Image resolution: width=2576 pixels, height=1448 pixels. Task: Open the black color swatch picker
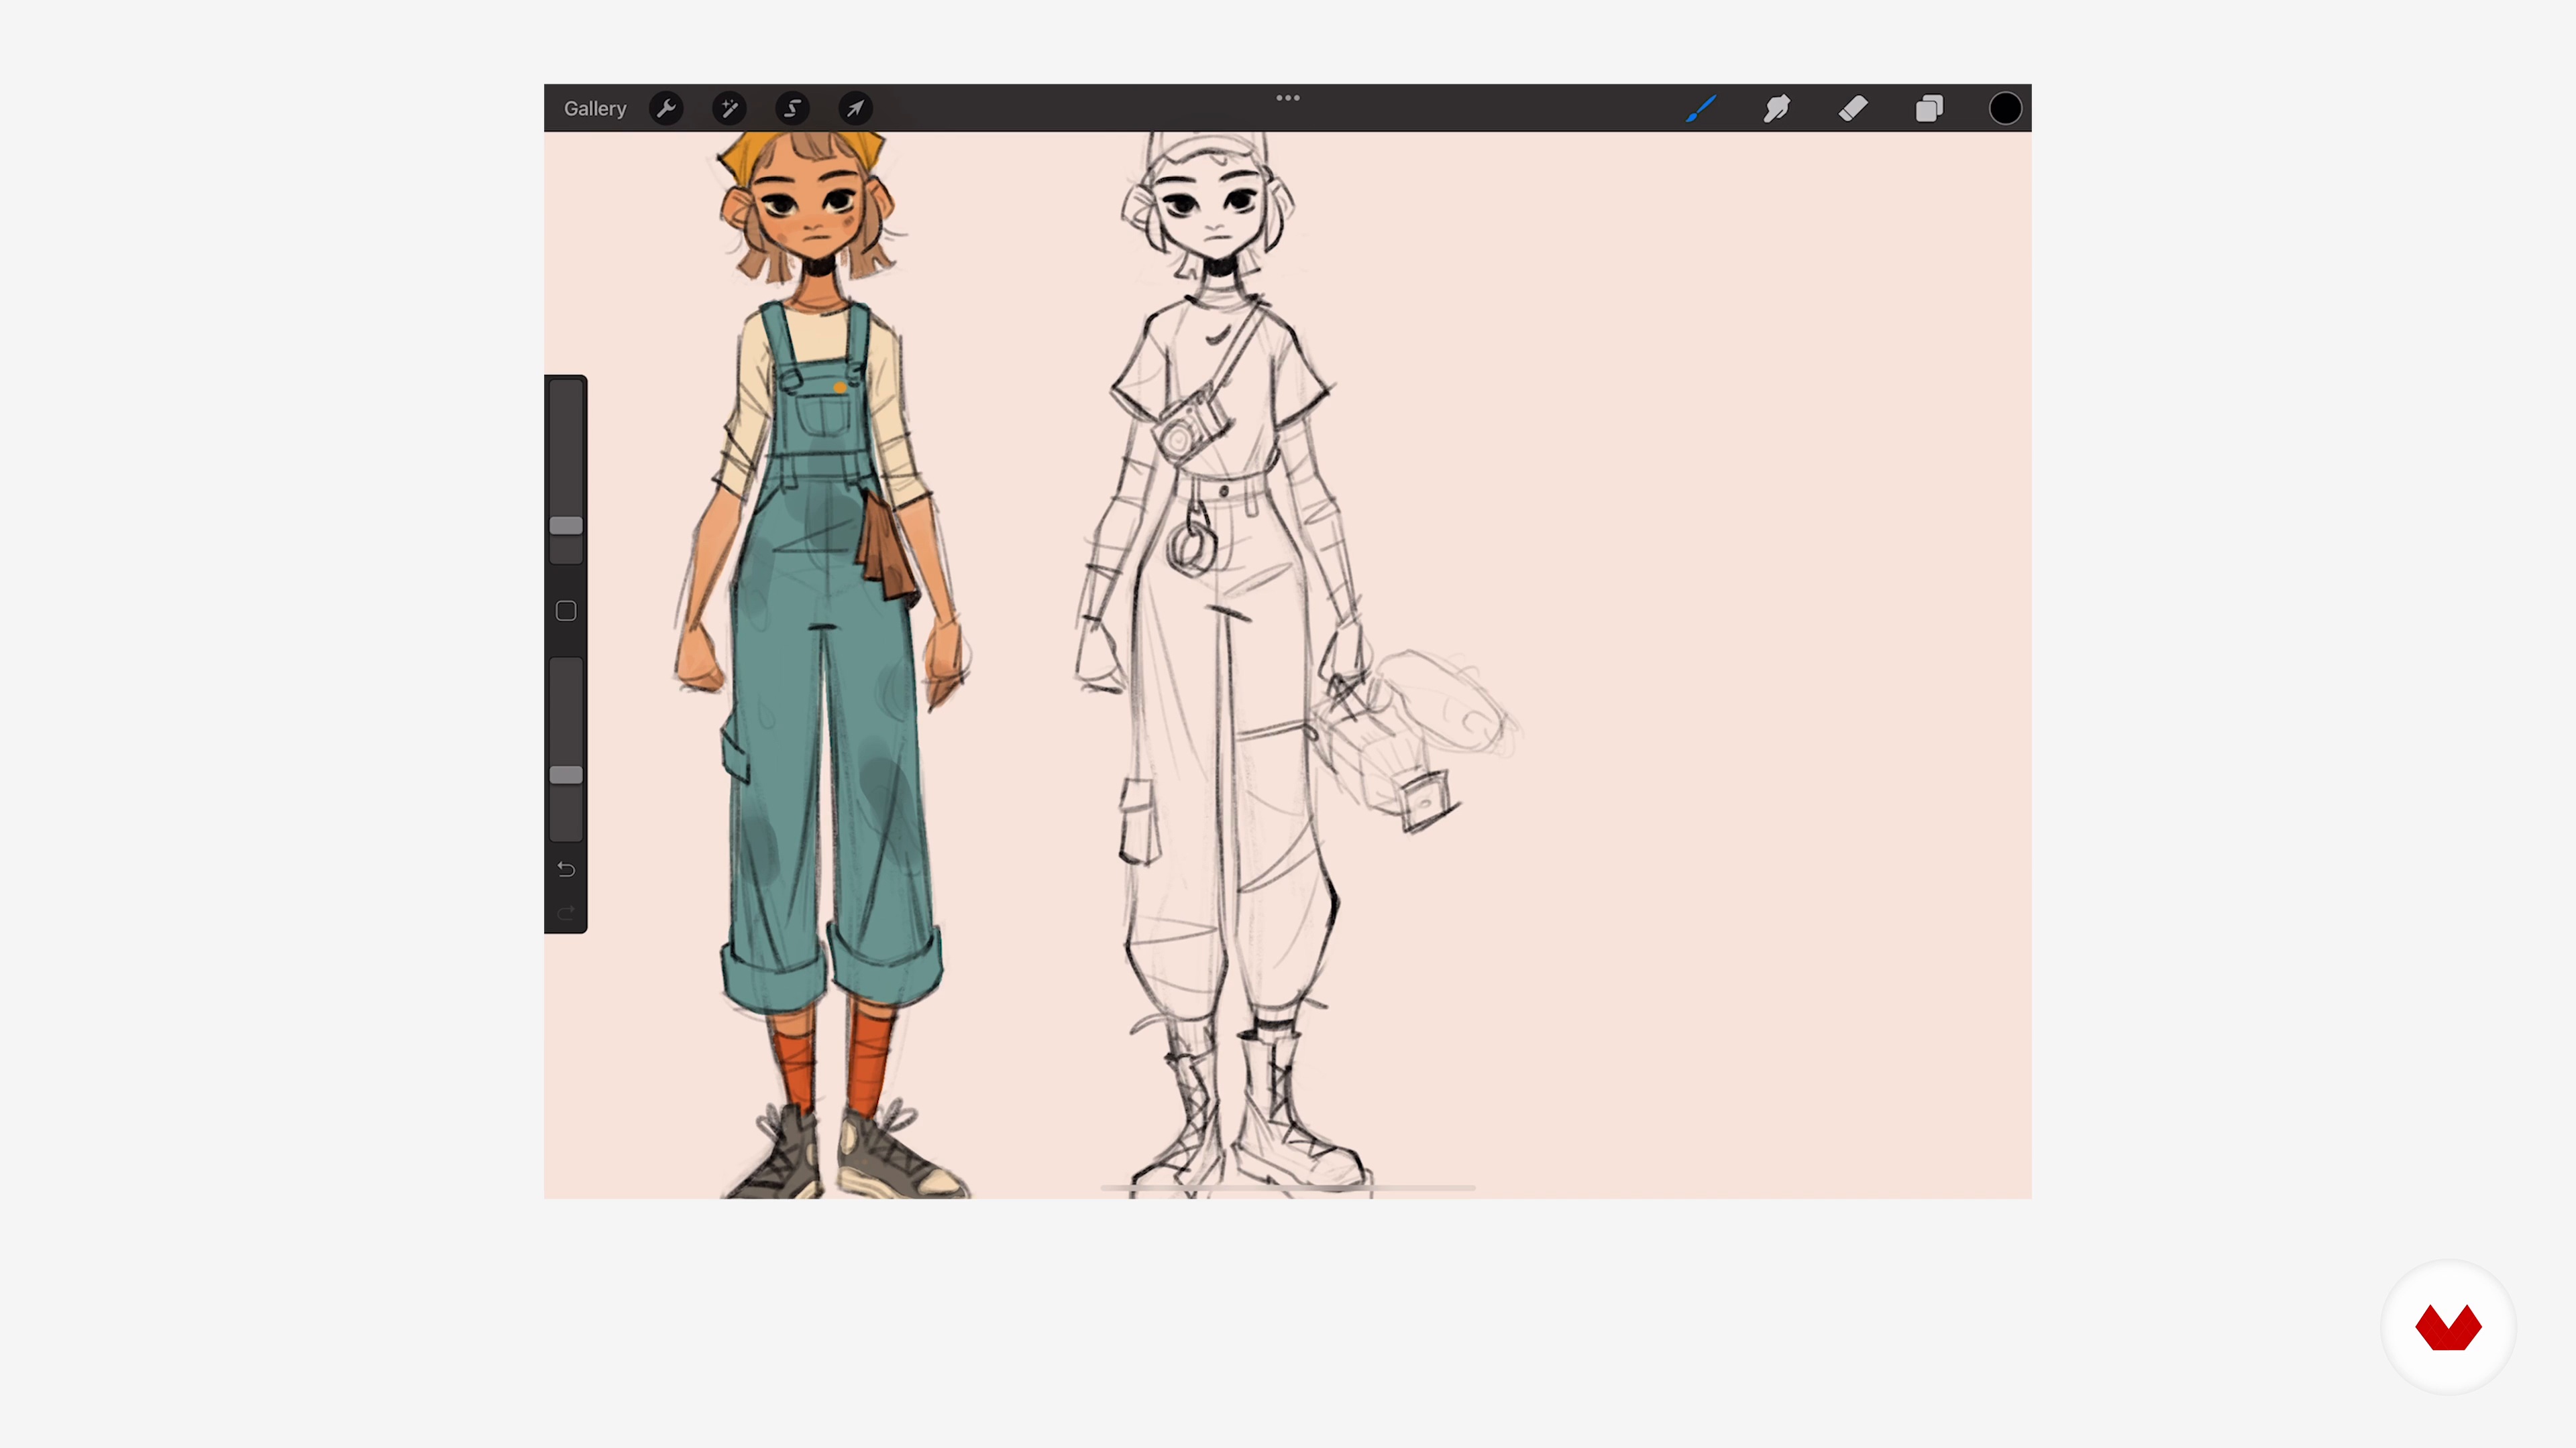pyautogui.click(x=2005, y=108)
